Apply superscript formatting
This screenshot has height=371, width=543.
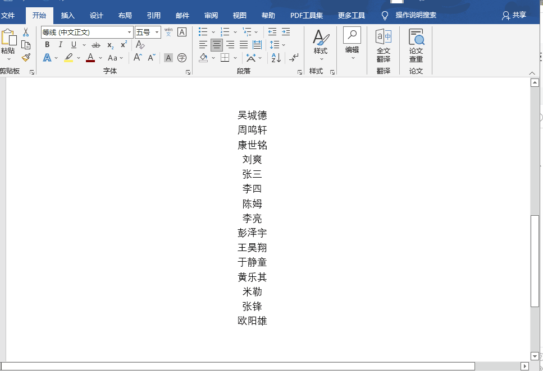pyautogui.click(x=124, y=44)
